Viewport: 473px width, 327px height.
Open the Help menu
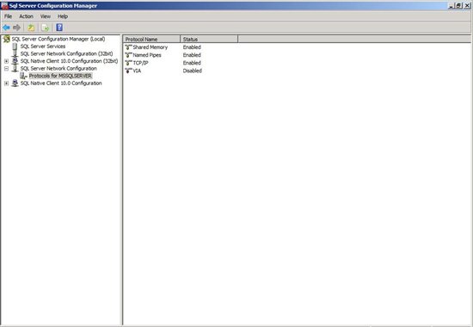pos(63,16)
